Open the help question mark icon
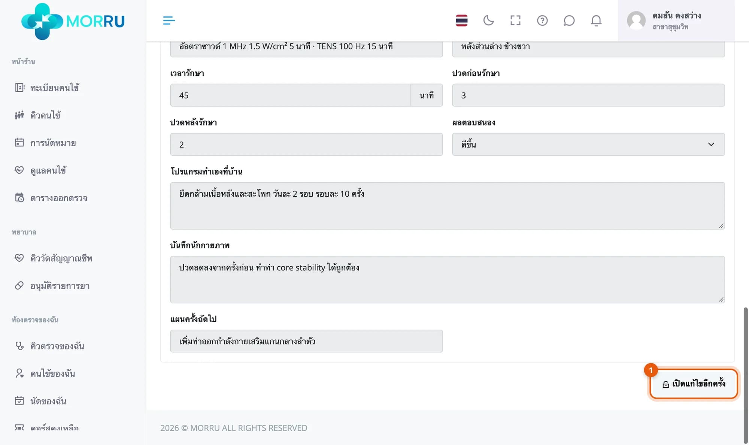749x445 pixels. coord(542,21)
